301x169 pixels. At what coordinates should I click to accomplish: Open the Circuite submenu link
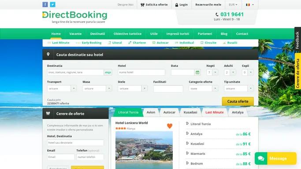point(210,43)
